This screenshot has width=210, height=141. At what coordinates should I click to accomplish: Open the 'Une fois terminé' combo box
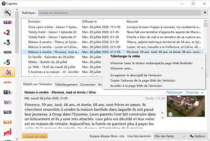point(170,136)
